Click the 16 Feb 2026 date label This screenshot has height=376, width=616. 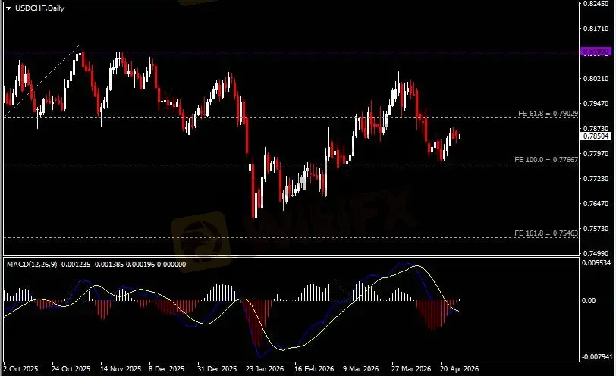[x=314, y=369]
